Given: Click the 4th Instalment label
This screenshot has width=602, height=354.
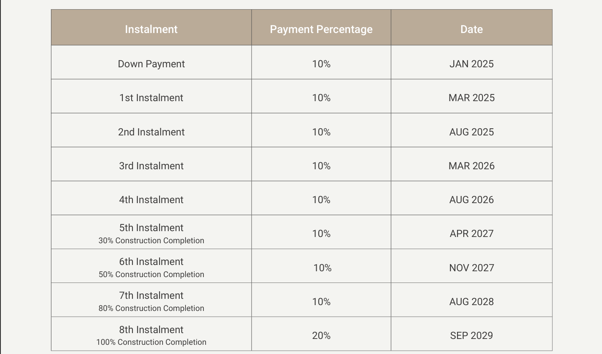Looking at the screenshot, I should [x=151, y=200].
